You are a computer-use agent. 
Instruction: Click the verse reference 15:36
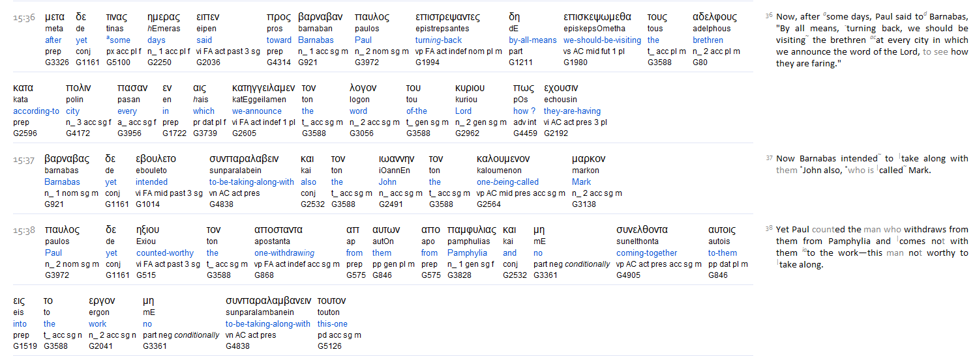click(24, 17)
